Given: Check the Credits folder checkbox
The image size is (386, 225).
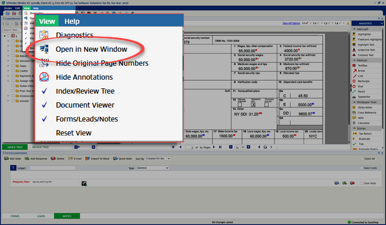Looking at the screenshot, I should 13,71.
